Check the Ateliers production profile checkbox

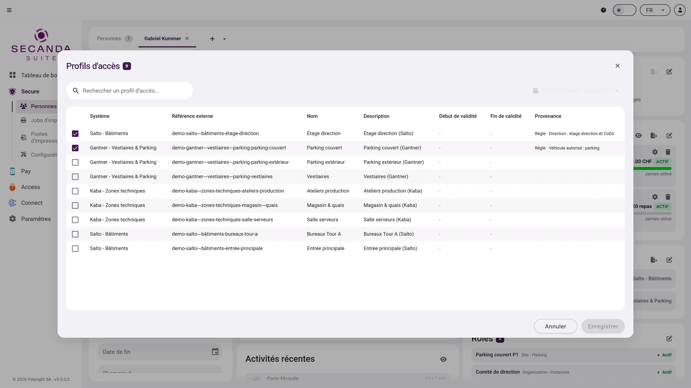click(75, 191)
